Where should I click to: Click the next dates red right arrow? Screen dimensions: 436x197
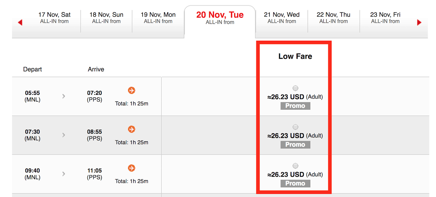419,22
